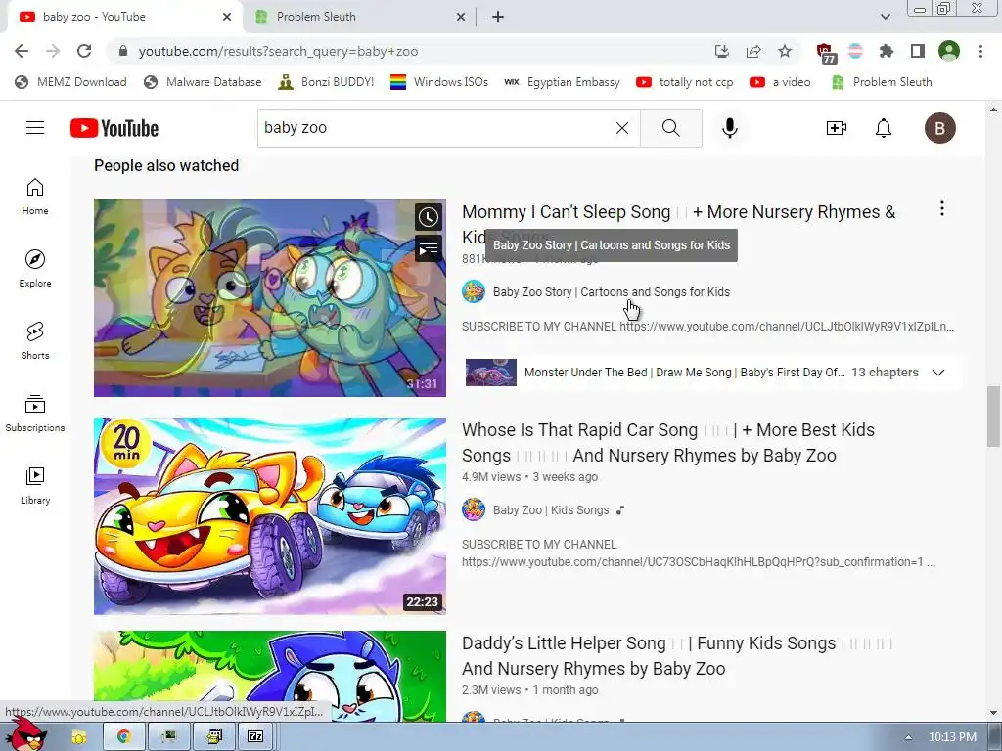Click Baby Zoo | Kids Songs channel name
This screenshot has height=751, width=1002.
point(551,509)
